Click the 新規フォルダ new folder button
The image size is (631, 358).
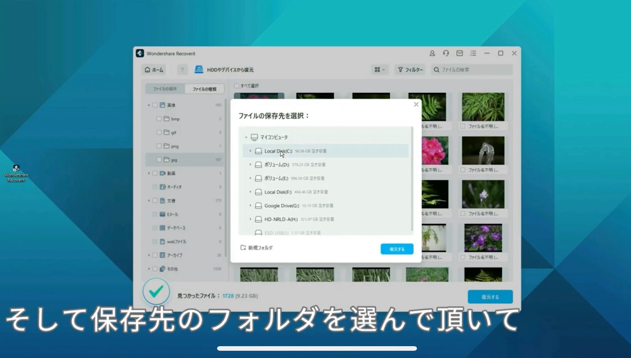[x=256, y=248]
